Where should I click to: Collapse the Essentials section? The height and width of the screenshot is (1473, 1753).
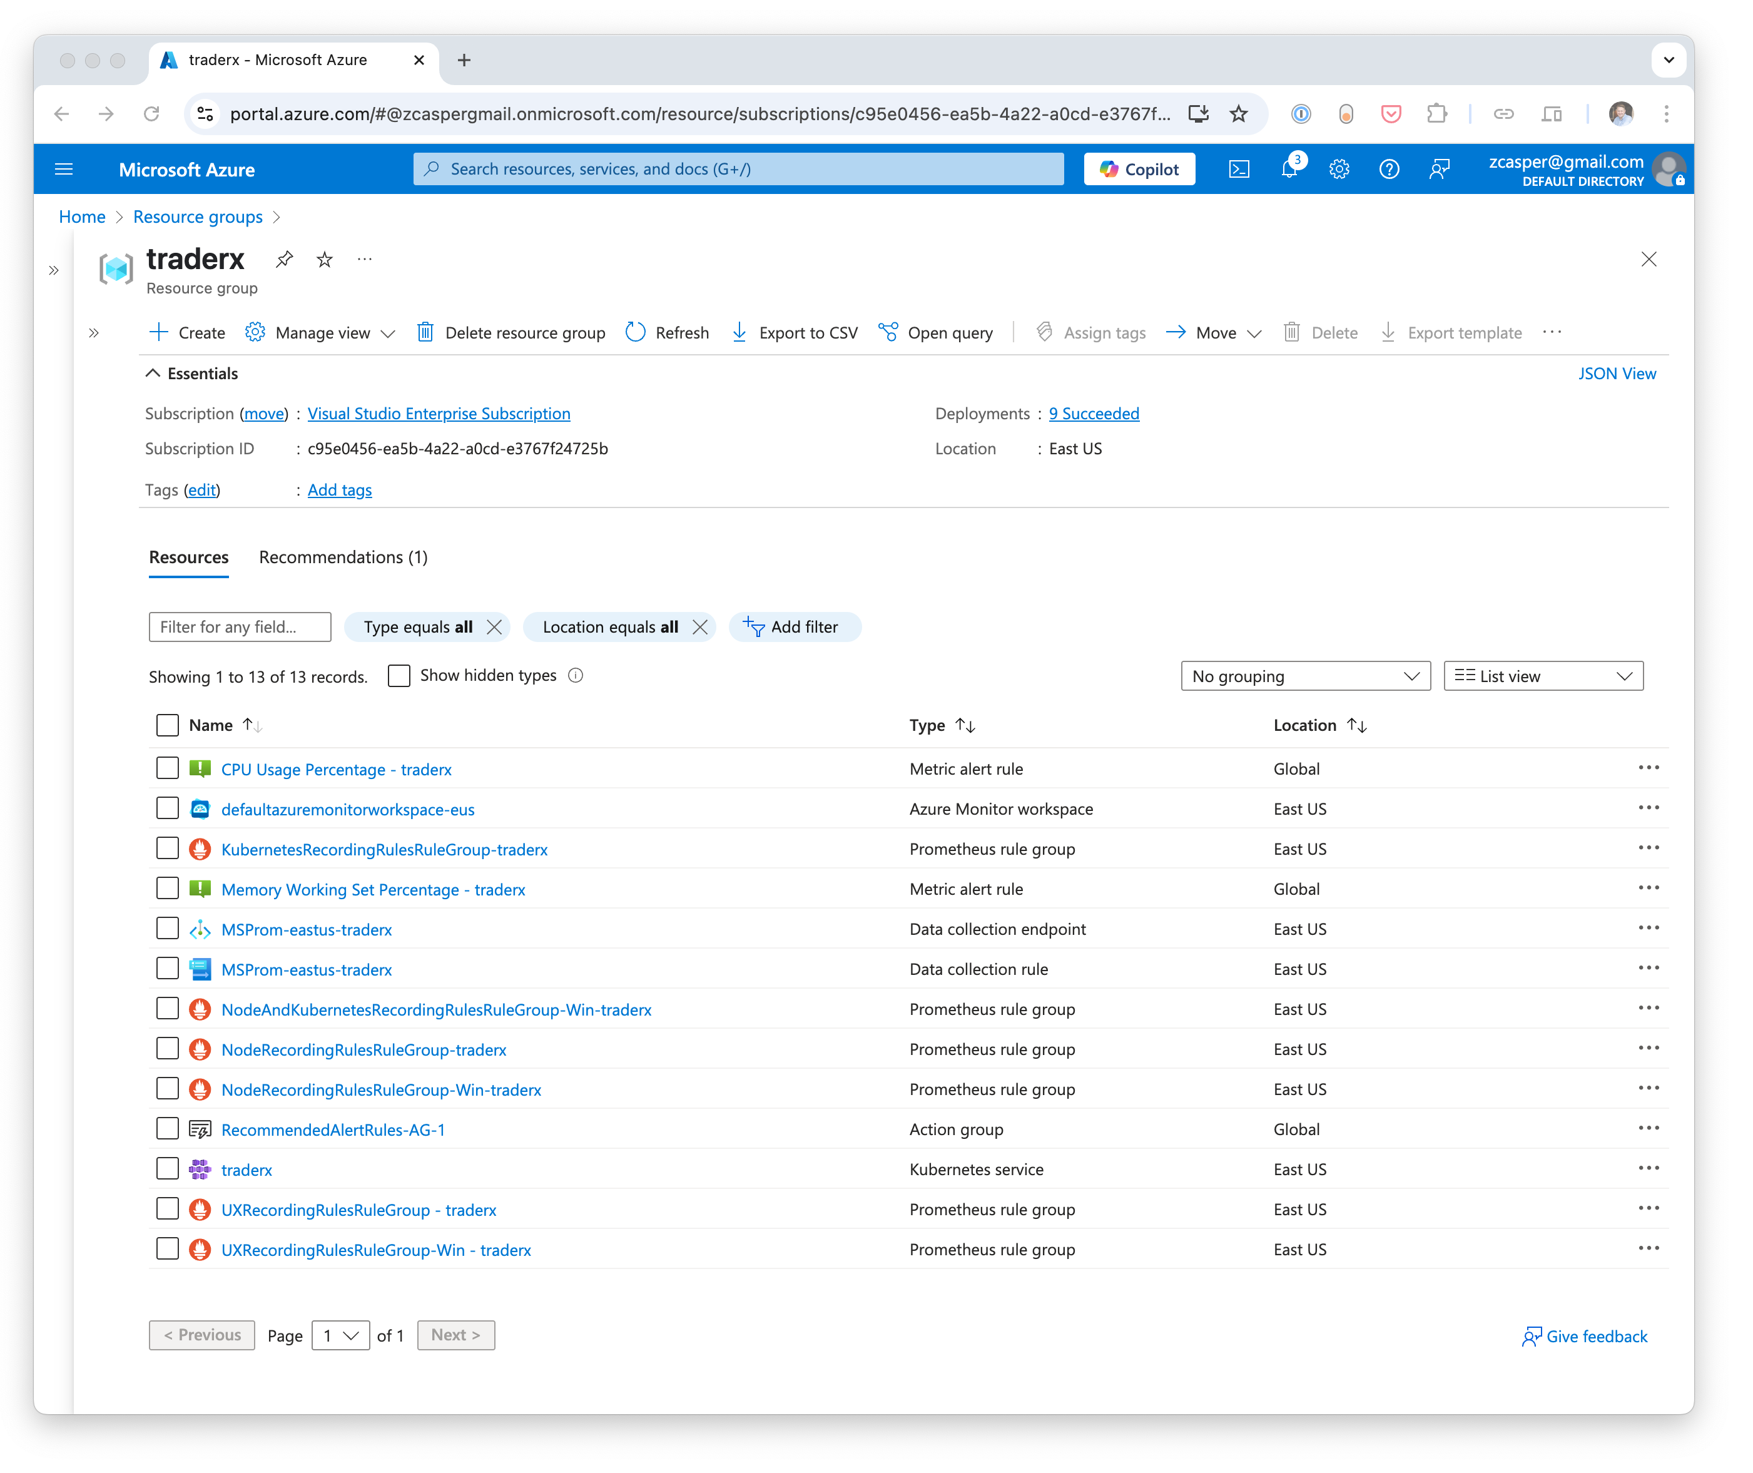[192, 374]
